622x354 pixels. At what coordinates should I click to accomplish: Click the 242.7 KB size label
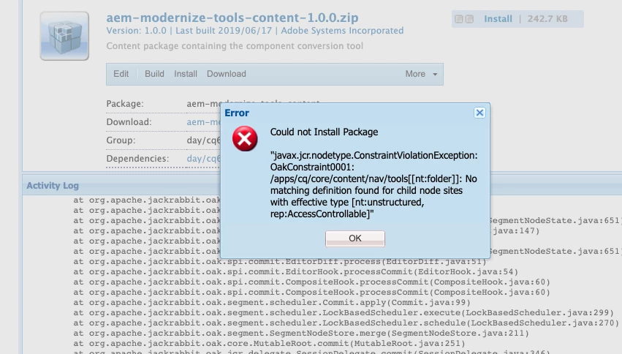point(547,19)
